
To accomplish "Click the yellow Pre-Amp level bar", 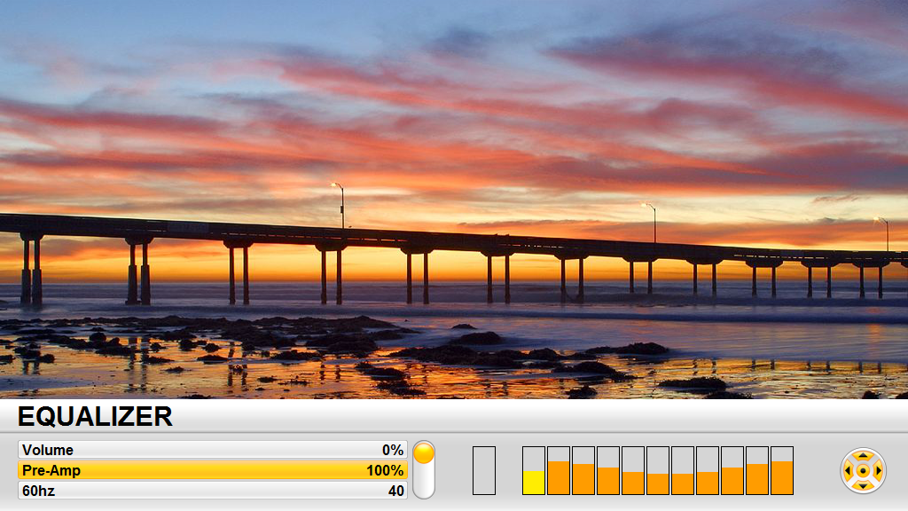I will click(534, 470).
